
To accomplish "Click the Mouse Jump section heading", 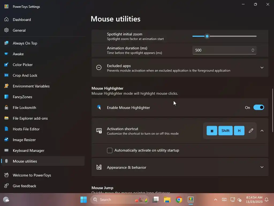I will point(102,188).
